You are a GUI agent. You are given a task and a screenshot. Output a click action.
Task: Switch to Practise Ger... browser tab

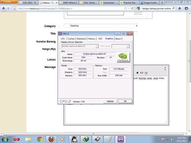click(x=129, y=3)
